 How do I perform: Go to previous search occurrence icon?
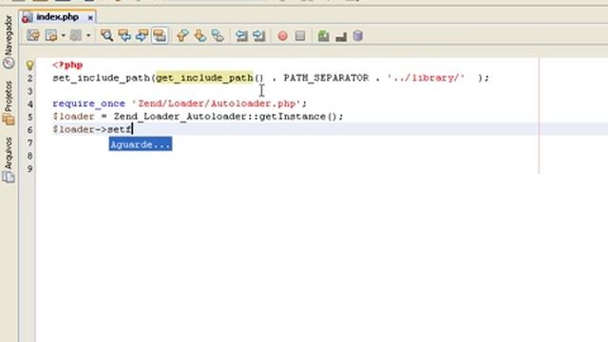point(124,36)
